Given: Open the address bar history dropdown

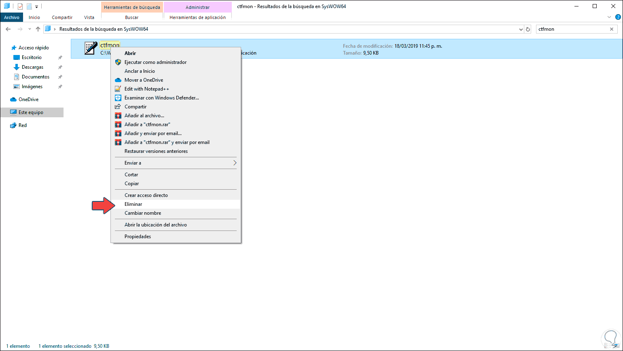Looking at the screenshot, I should [521, 29].
